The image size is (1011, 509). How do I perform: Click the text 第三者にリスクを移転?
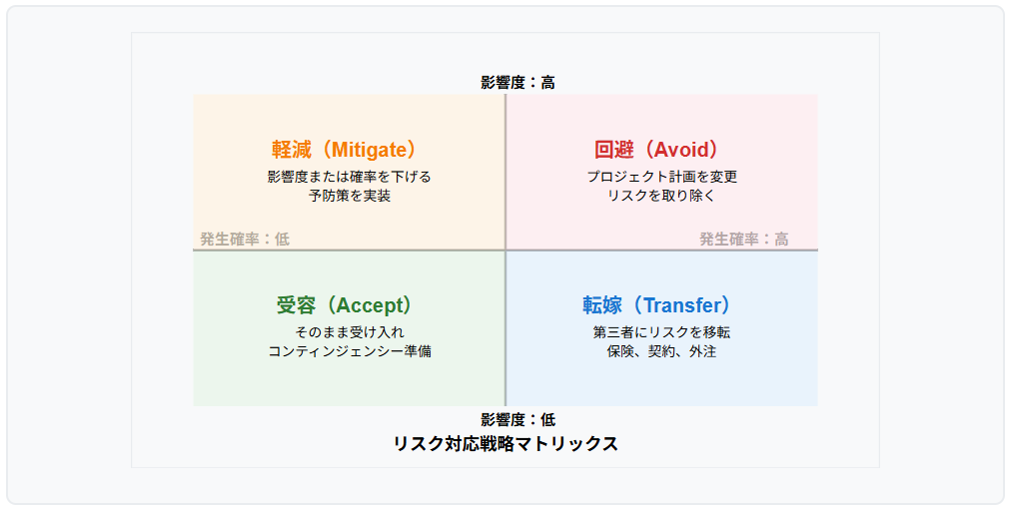click(x=661, y=332)
